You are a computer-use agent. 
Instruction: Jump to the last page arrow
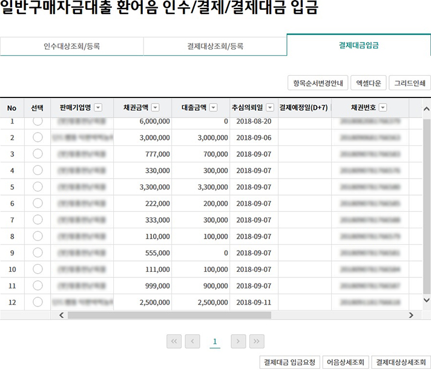coord(257,342)
